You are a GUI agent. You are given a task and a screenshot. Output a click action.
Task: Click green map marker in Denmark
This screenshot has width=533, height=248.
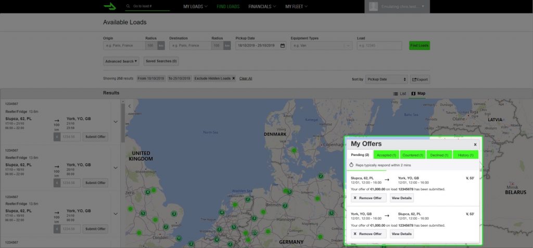294,150
